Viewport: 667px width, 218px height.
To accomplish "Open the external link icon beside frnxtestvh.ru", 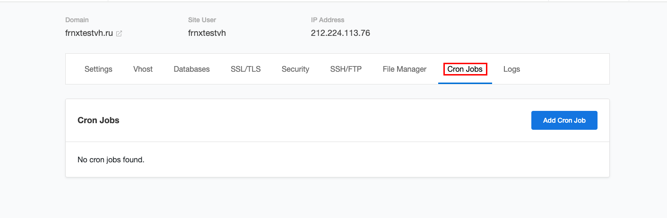I will click(119, 34).
